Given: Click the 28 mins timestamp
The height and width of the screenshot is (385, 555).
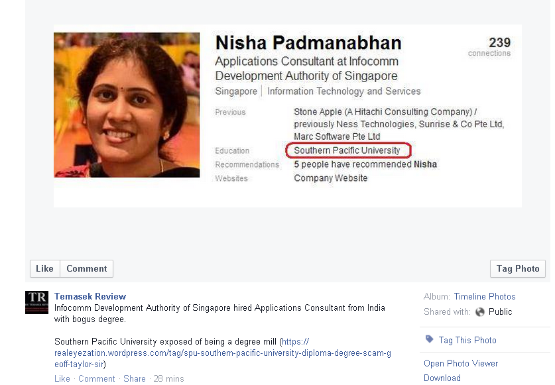Looking at the screenshot, I should coord(169,378).
